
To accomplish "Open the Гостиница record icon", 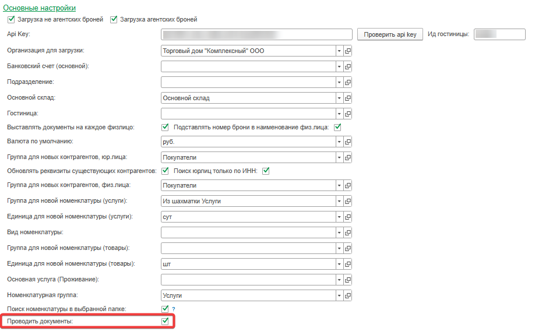I will coord(348,114).
